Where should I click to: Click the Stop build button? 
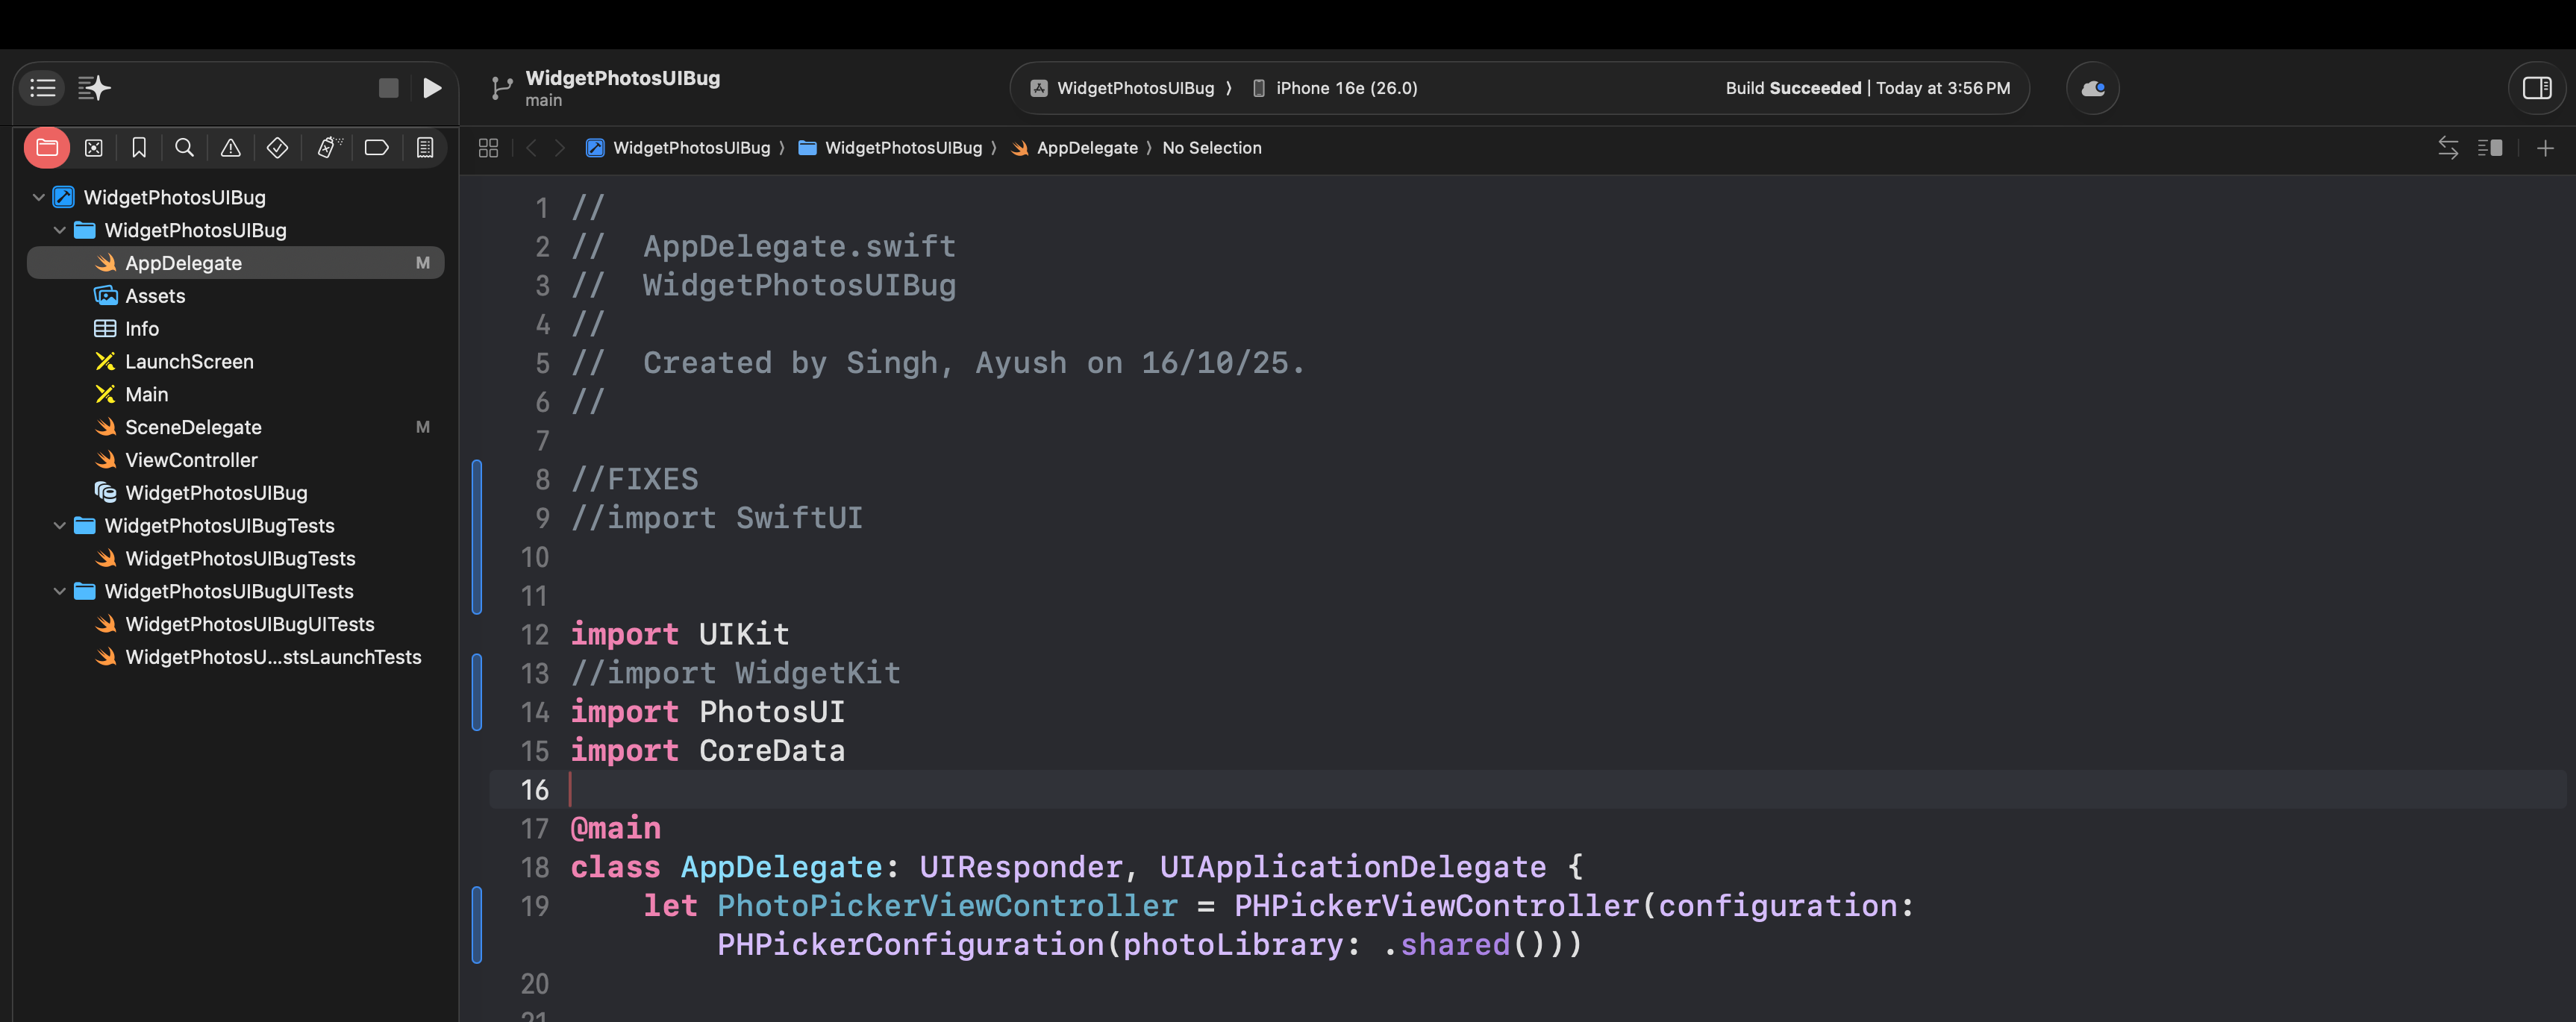[x=388, y=88]
